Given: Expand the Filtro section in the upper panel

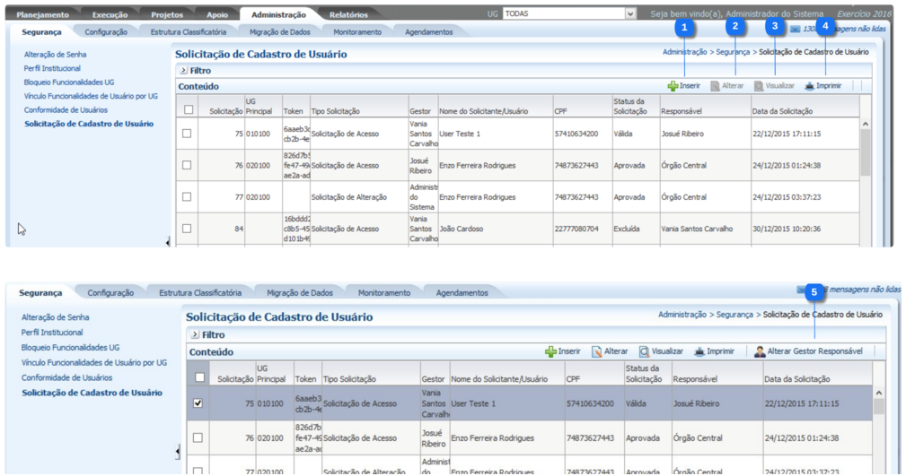Looking at the screenshot, I should 183,70.
